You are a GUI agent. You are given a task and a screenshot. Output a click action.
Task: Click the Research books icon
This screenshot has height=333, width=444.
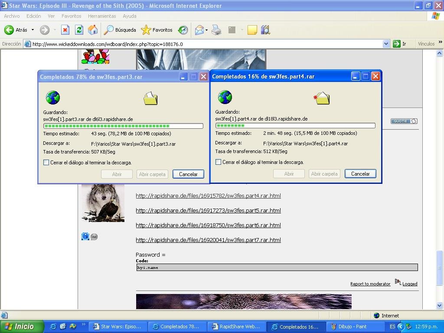tap(265, 30)
